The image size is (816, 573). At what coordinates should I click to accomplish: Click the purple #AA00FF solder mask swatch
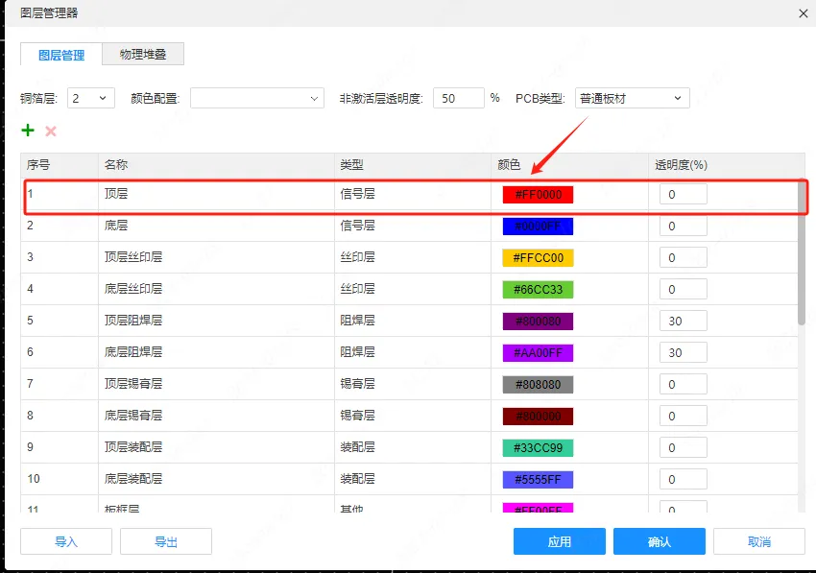[538, 353]
